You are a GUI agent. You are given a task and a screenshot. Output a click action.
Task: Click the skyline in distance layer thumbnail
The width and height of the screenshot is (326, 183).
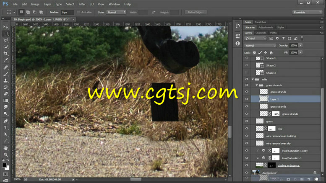259,165
